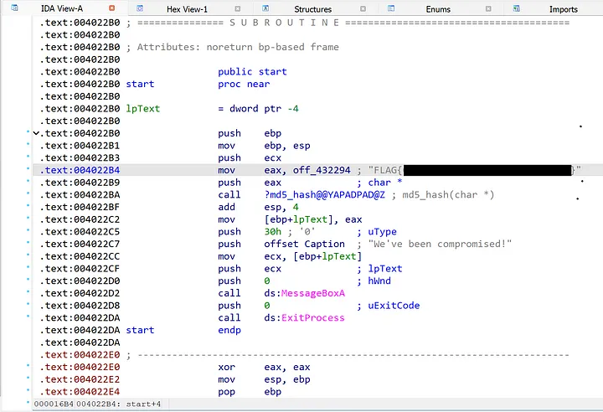Click the Enums tab icon
This screenshot has height=412, width=603.
pyautogui.click(x=391, y=8)
